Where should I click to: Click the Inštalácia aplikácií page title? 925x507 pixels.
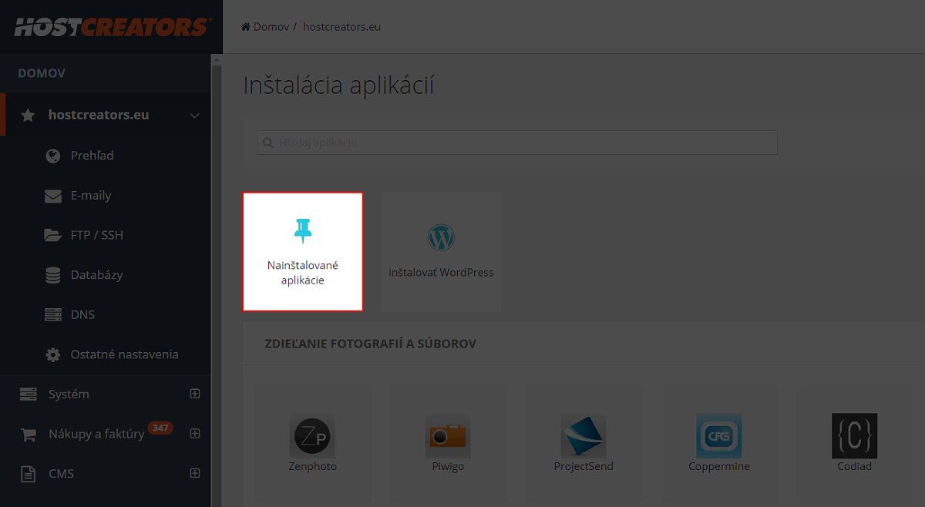338,86
